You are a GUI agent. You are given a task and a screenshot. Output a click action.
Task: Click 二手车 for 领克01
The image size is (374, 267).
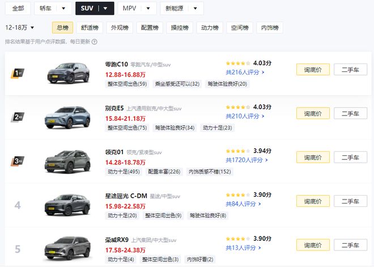[x=350, y=157]
